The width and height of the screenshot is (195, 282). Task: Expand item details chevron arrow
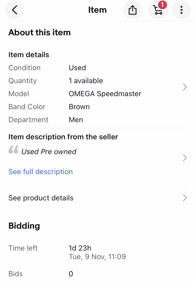185,87
